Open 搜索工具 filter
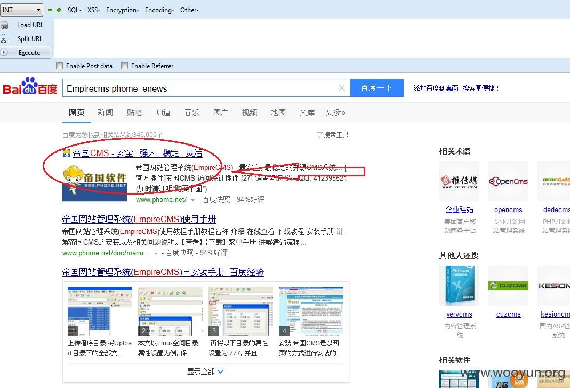Image resolution: width=570 pixels, height=388 pixels. click(x=333, y=135)
